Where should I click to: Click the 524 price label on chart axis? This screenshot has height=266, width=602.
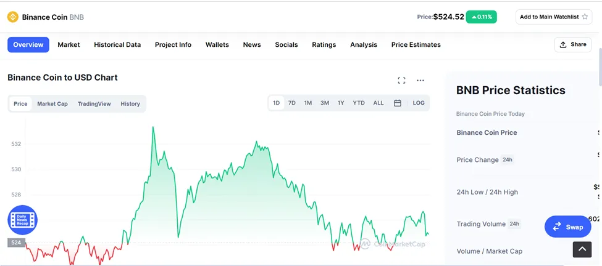[x=16, y=243]
